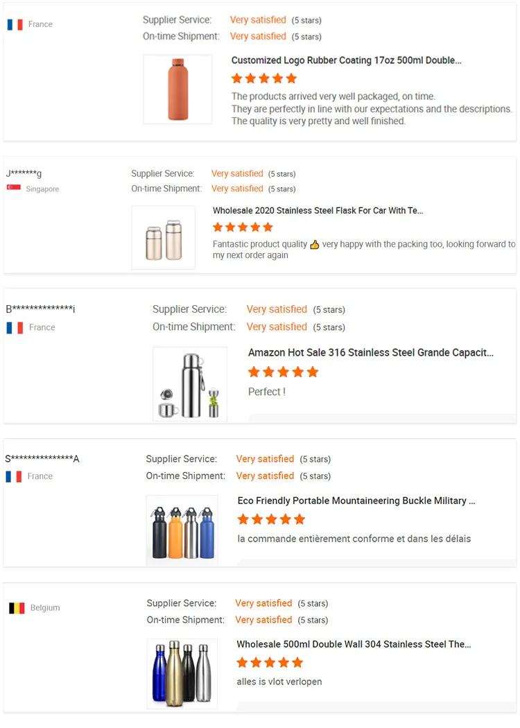Click the star rating above "alles is vlot verlopen"
The height and width of the screenshot is (728, 520).
pos(270,662)
